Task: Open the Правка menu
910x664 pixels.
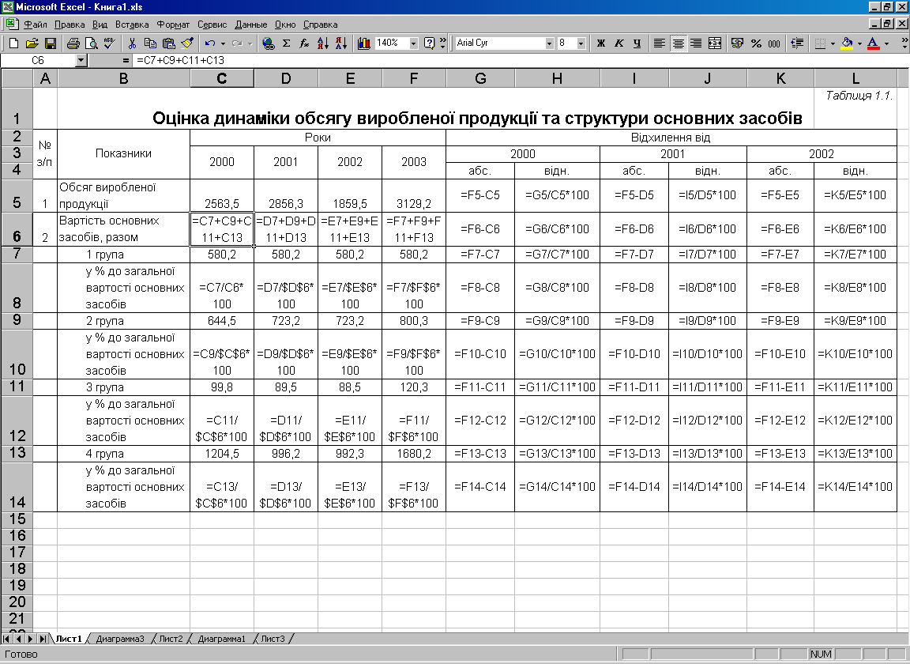Action: [x=70, y=25]
